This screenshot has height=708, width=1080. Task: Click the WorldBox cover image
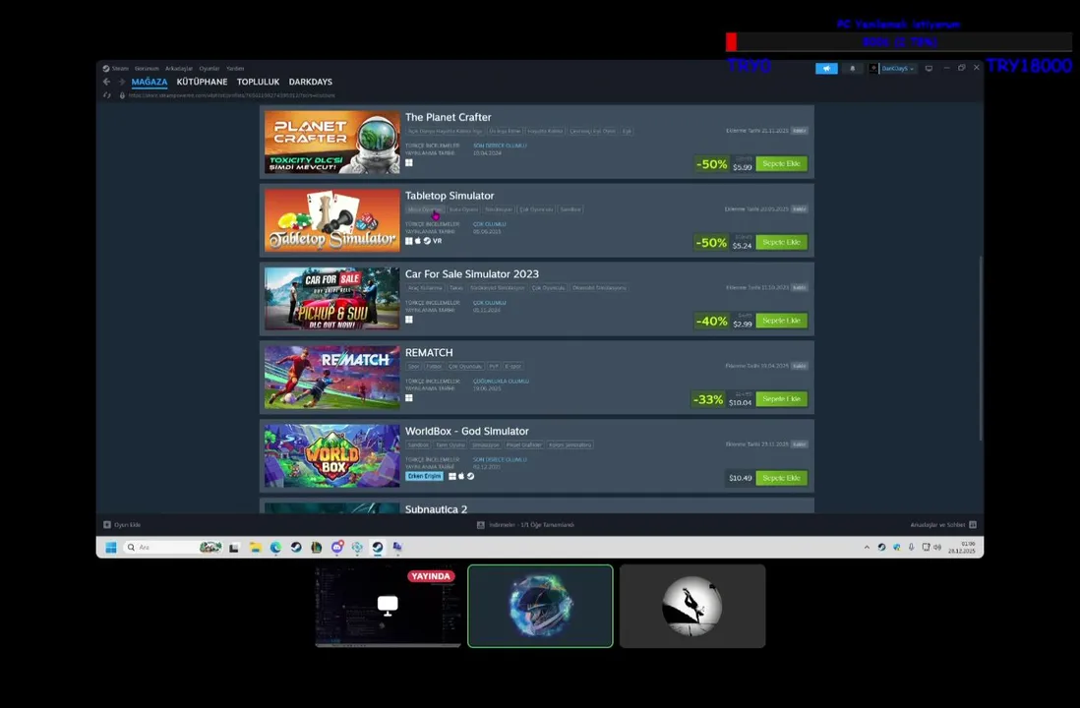pos(332,456)
